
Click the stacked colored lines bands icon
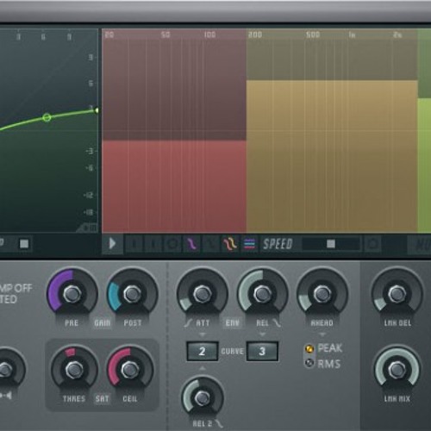[x=249, y=244]
